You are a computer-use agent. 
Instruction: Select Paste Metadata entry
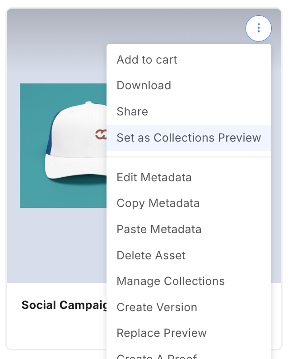click(x=159, y=229)
